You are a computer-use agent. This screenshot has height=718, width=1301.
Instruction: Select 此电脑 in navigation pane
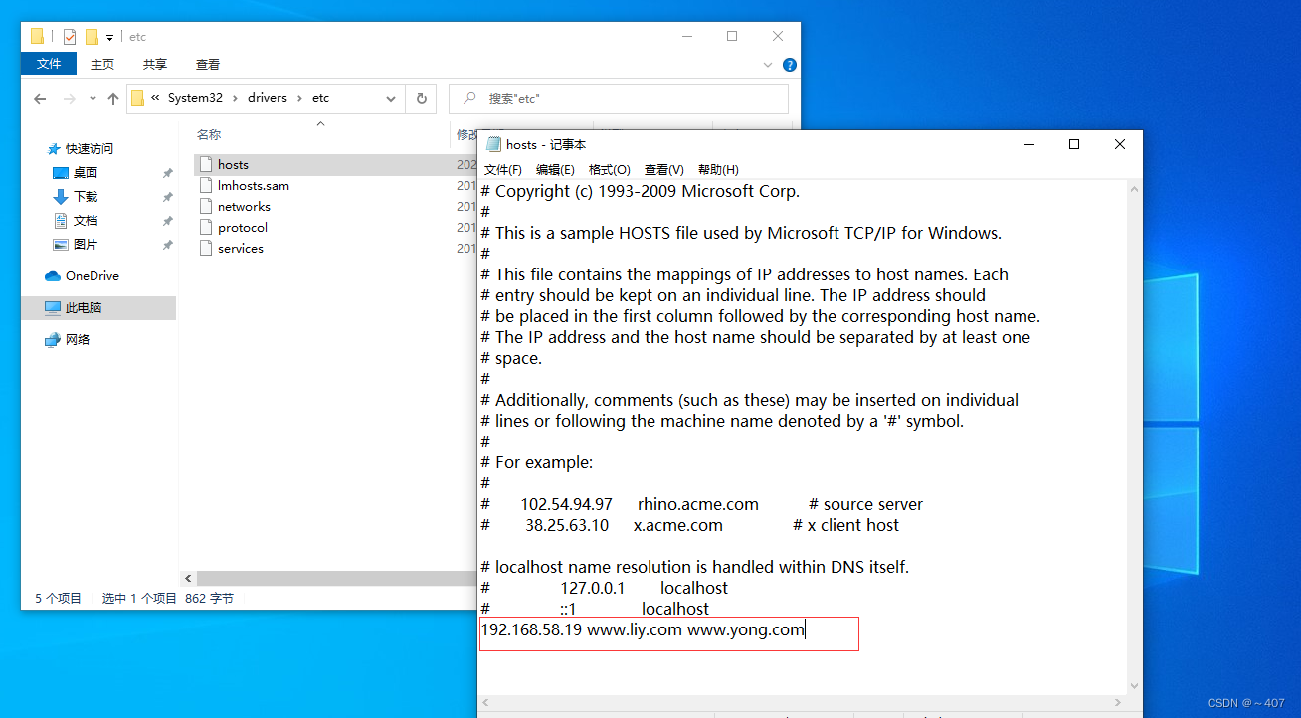[98, 308]
